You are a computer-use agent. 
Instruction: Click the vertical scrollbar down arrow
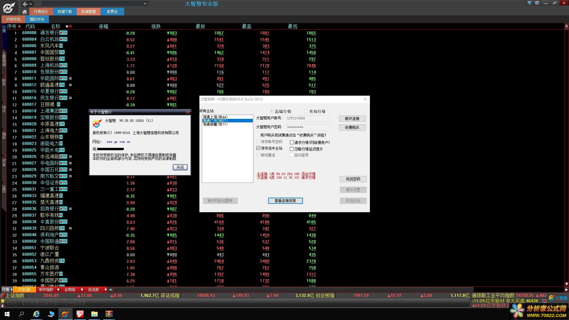(x=567, y=284)
